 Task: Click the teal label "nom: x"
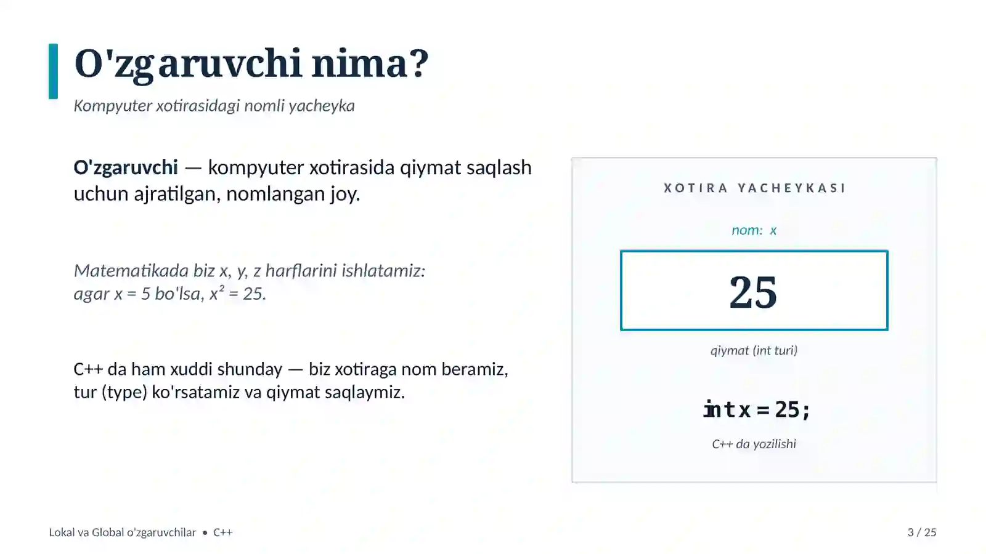coord(754,230)
